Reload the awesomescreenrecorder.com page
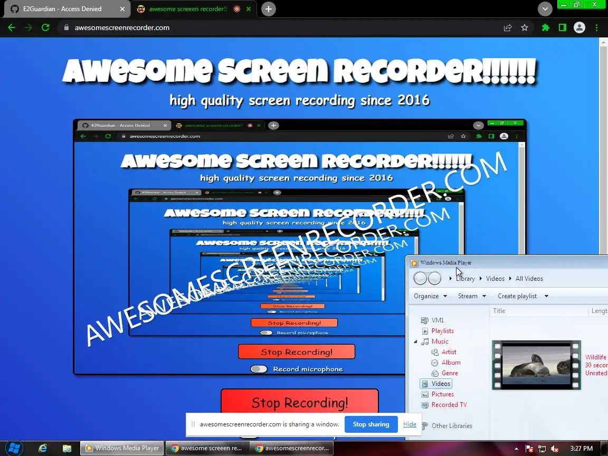This screenshot has height=456, width=608. [x=45, y=27]
